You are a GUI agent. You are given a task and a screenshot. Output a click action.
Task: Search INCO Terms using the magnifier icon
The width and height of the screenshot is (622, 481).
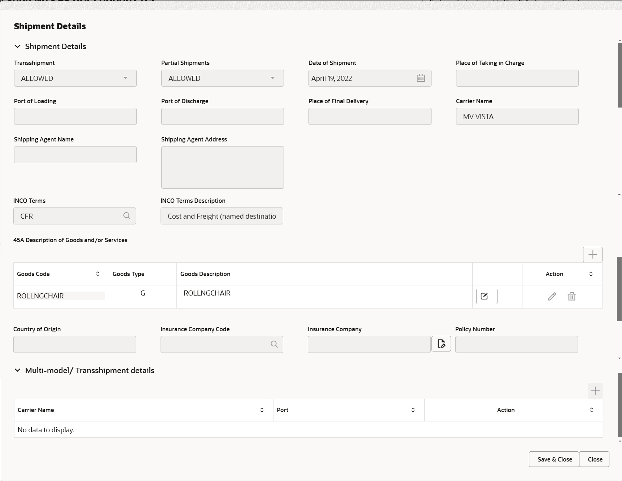pos(127,216)
